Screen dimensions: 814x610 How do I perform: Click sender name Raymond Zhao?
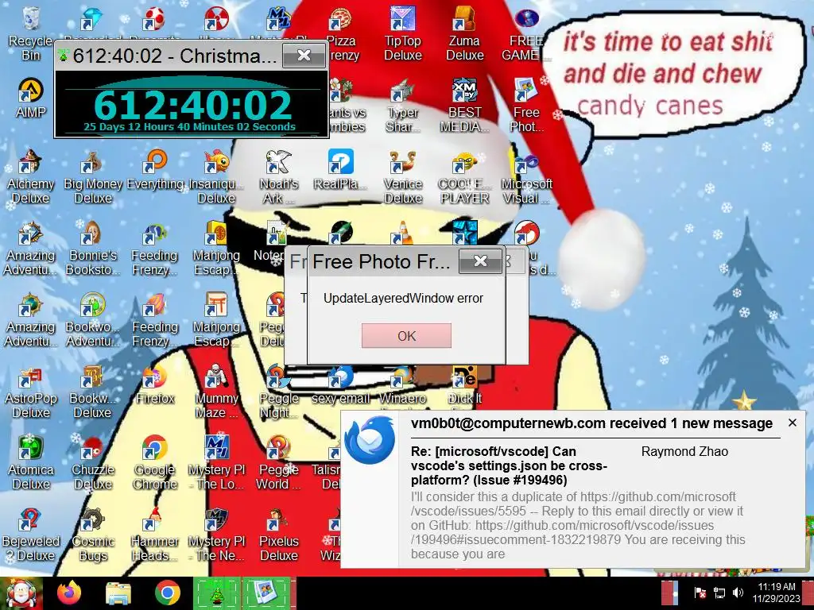[684, 452]
